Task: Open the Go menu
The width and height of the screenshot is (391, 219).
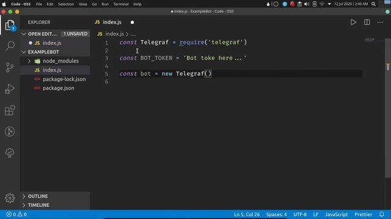Action: [94, 4]
